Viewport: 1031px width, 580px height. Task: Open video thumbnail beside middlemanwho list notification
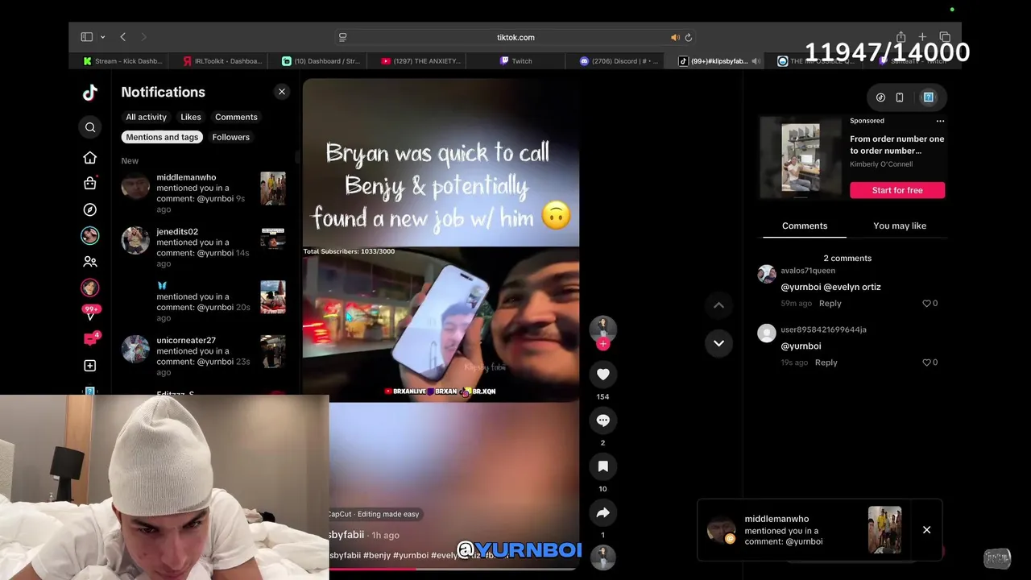[273, 188]
